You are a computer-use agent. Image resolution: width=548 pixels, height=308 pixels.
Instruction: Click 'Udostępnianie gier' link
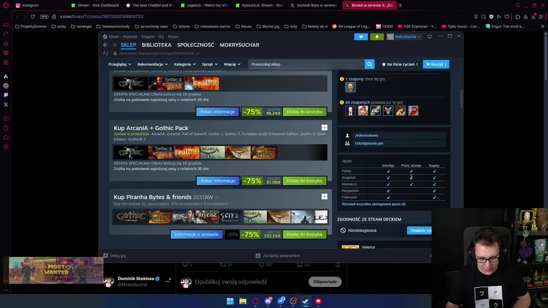tap(369, 143)
